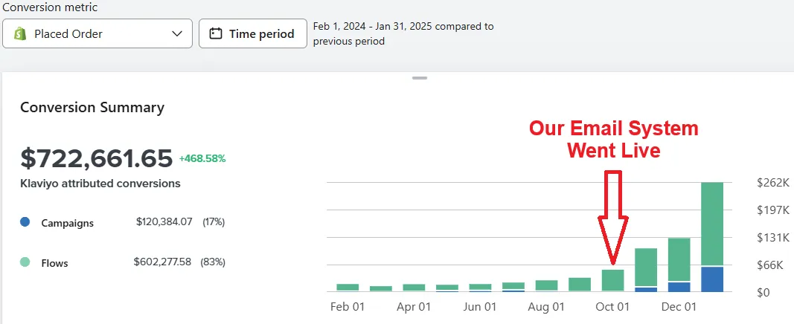Click the $722,661.65 total conversions value
This screenshot has width=794, height=324.
click(97, 158)
